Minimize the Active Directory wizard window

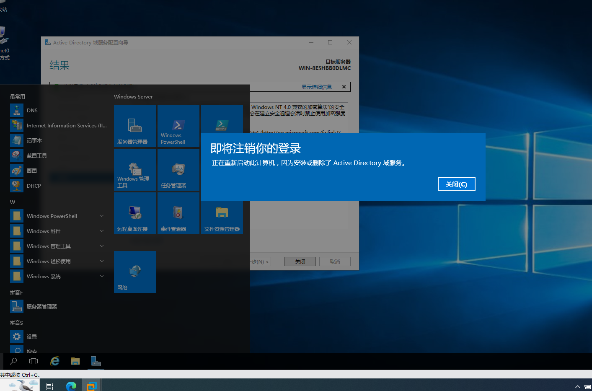point(311,42)
